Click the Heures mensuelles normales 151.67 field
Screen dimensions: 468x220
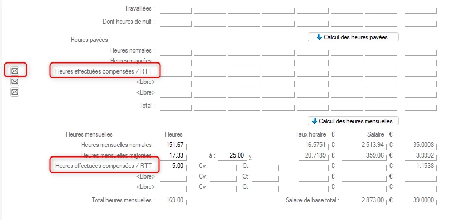tap(173, 144)
